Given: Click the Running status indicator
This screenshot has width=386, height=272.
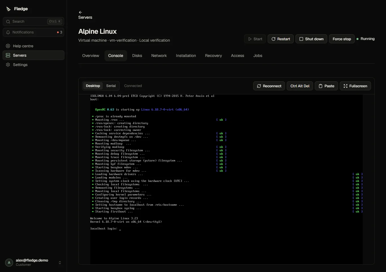Looking at the screenshot, I should coord(366,39).
